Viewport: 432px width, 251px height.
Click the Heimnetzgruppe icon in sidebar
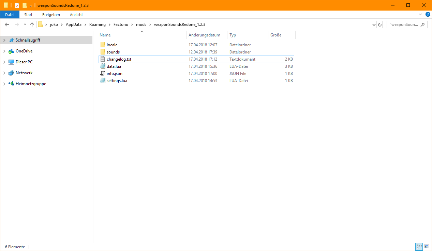click(x=11, y=84)
